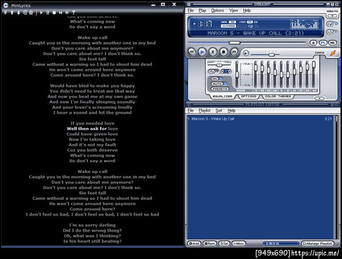
Task: Open Playlist Editor File menu
Action: click(x=190, y=110)
